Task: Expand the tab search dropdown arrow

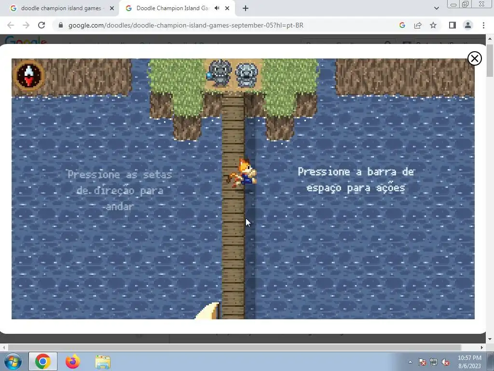Action: (436, 9)
